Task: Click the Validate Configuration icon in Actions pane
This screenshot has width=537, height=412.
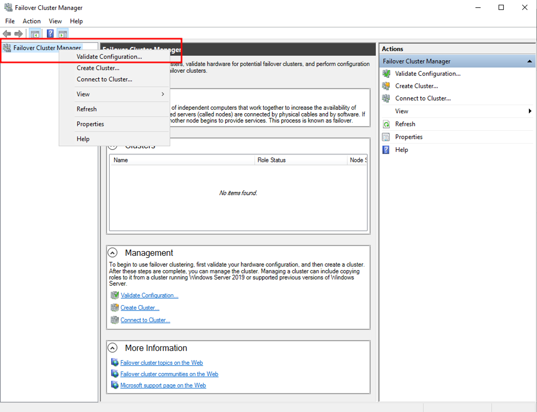Action: [x=386, y=74]
